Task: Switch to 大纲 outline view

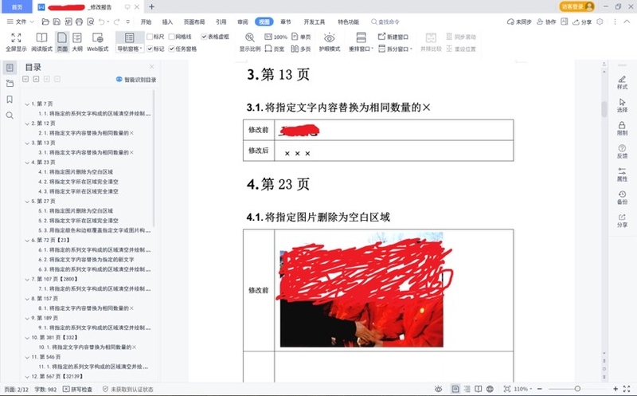Action: coord(77,42)
